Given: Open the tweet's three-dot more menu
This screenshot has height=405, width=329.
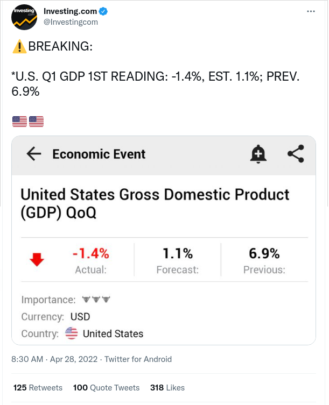Looking at the screenshot, I should (311, 11).
